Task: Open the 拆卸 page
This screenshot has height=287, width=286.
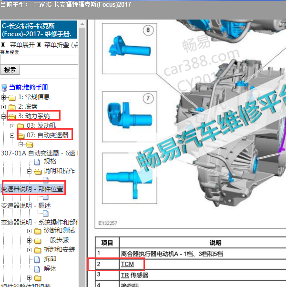Action: [x=50, y=259]
